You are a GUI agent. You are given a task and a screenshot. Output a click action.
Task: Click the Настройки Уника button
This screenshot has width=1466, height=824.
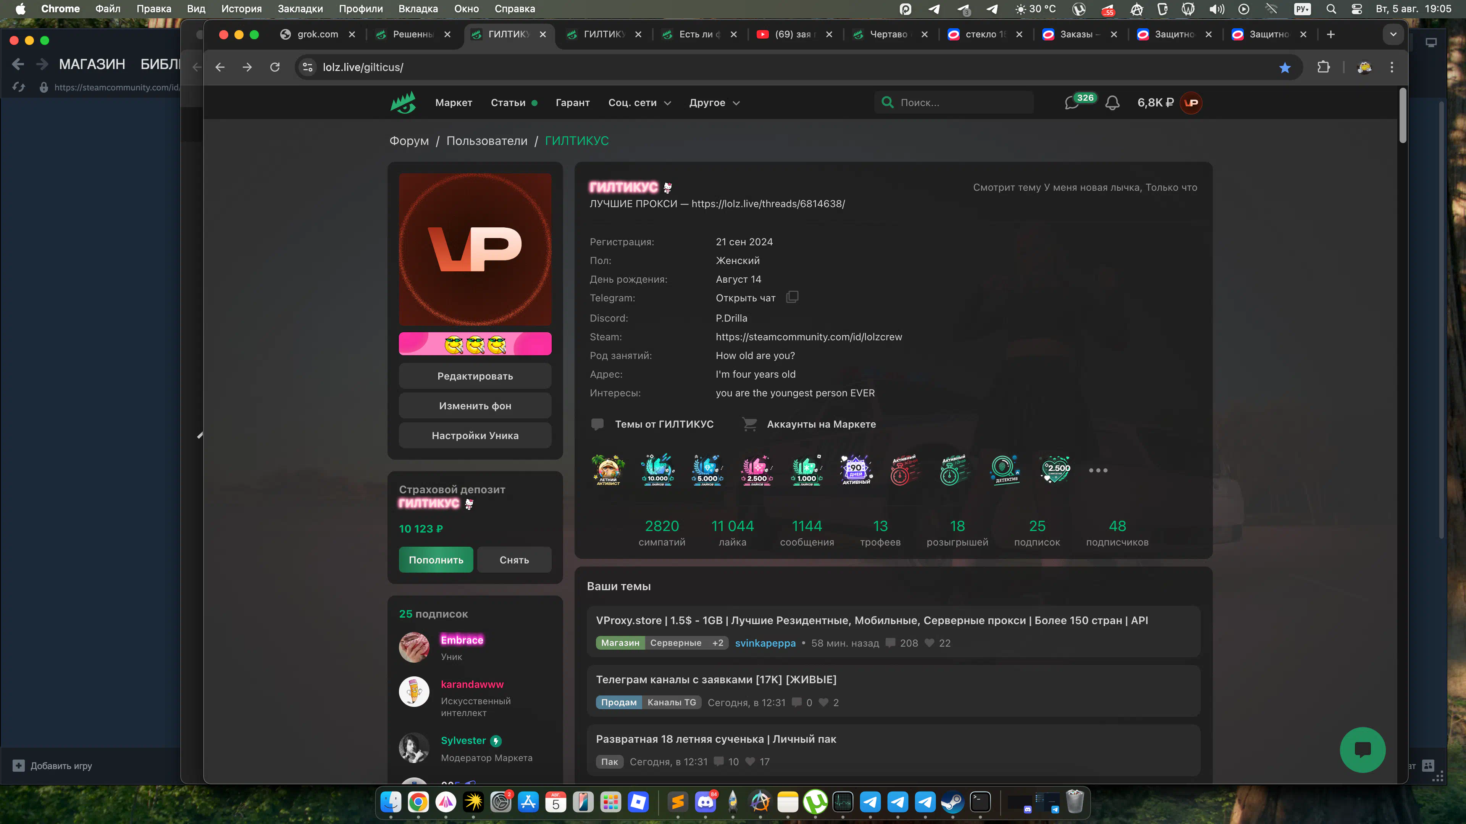(475, 436)
